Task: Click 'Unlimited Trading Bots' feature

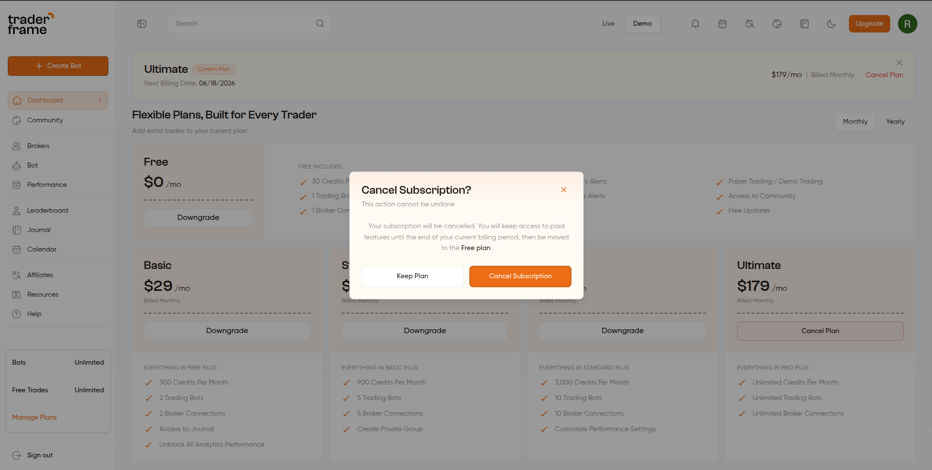Action: 787,398
